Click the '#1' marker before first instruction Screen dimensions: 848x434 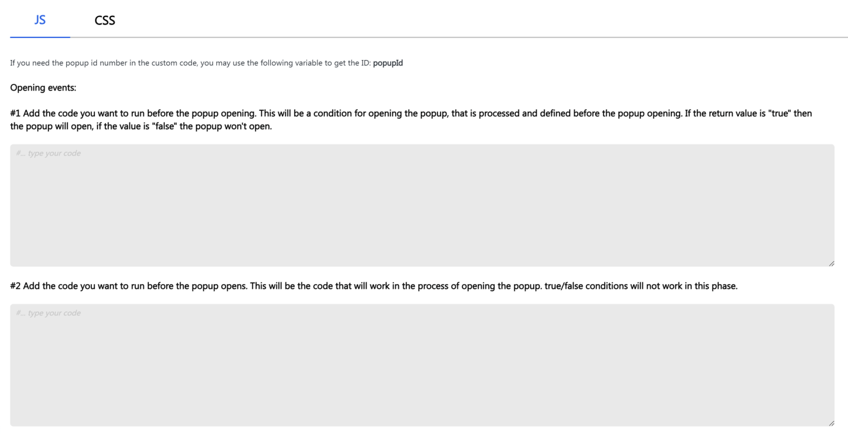point(16,114)
